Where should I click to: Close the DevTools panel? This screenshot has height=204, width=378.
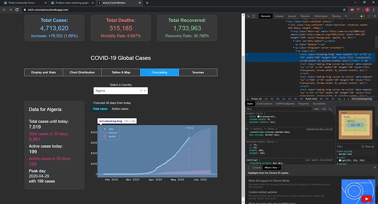375,16
